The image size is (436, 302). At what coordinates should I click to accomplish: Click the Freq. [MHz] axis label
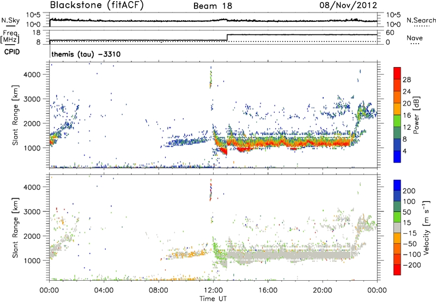[10, 37]
